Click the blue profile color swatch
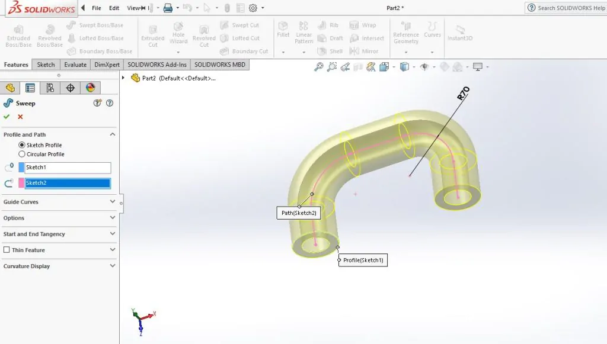The image size is (607, 344). [x=21, y=168]
